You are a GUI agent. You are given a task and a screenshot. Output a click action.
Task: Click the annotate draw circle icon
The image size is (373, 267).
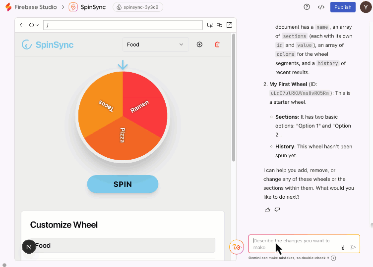point(236,247)
